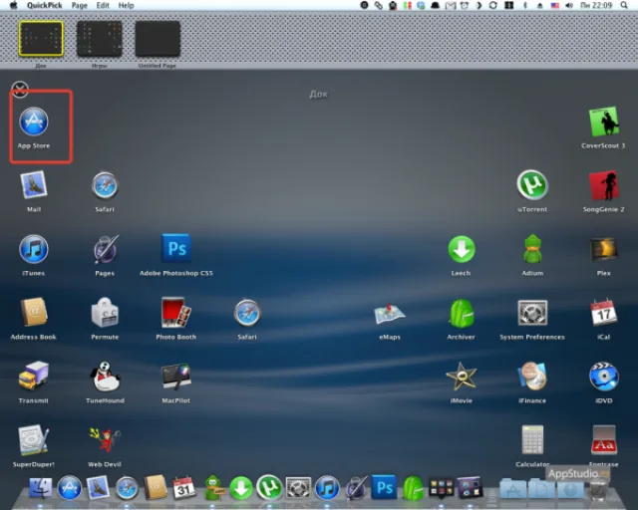The width and height of the screenshot is (638, 510).
Task: Open the Plex icon
Action: click(x=604, y=249)
